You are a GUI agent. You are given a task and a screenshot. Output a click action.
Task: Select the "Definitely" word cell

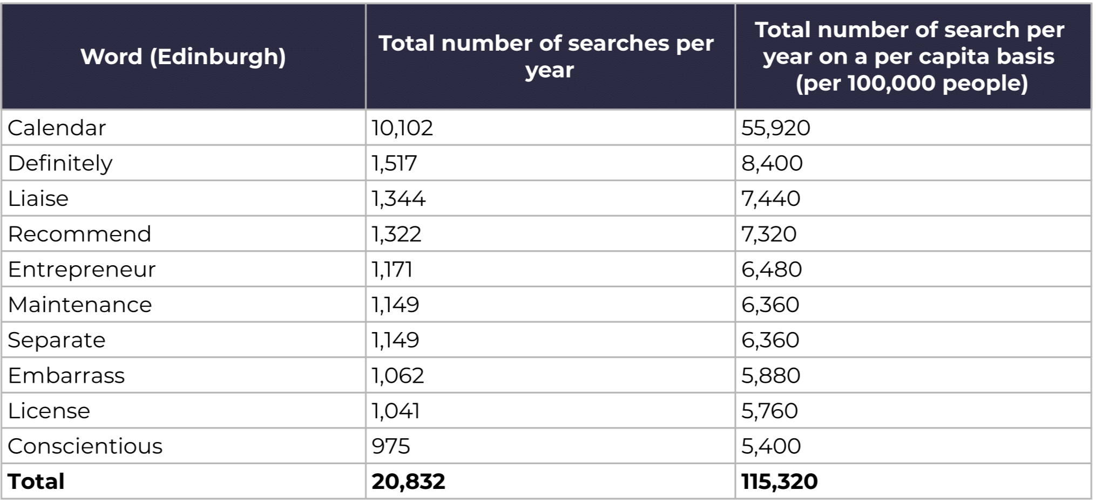pos(60,163)
